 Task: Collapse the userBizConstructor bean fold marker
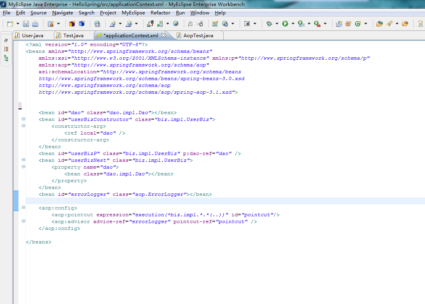tap(24, 119)
